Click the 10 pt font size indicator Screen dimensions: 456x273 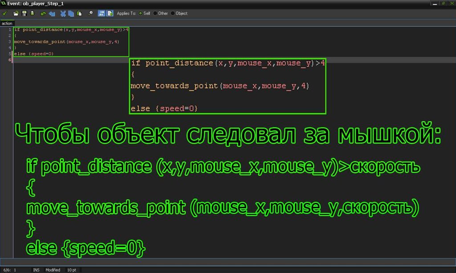coord(71,270)
